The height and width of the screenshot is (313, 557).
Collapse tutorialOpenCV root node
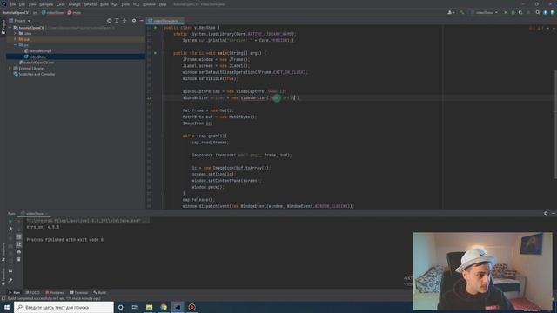10,28
